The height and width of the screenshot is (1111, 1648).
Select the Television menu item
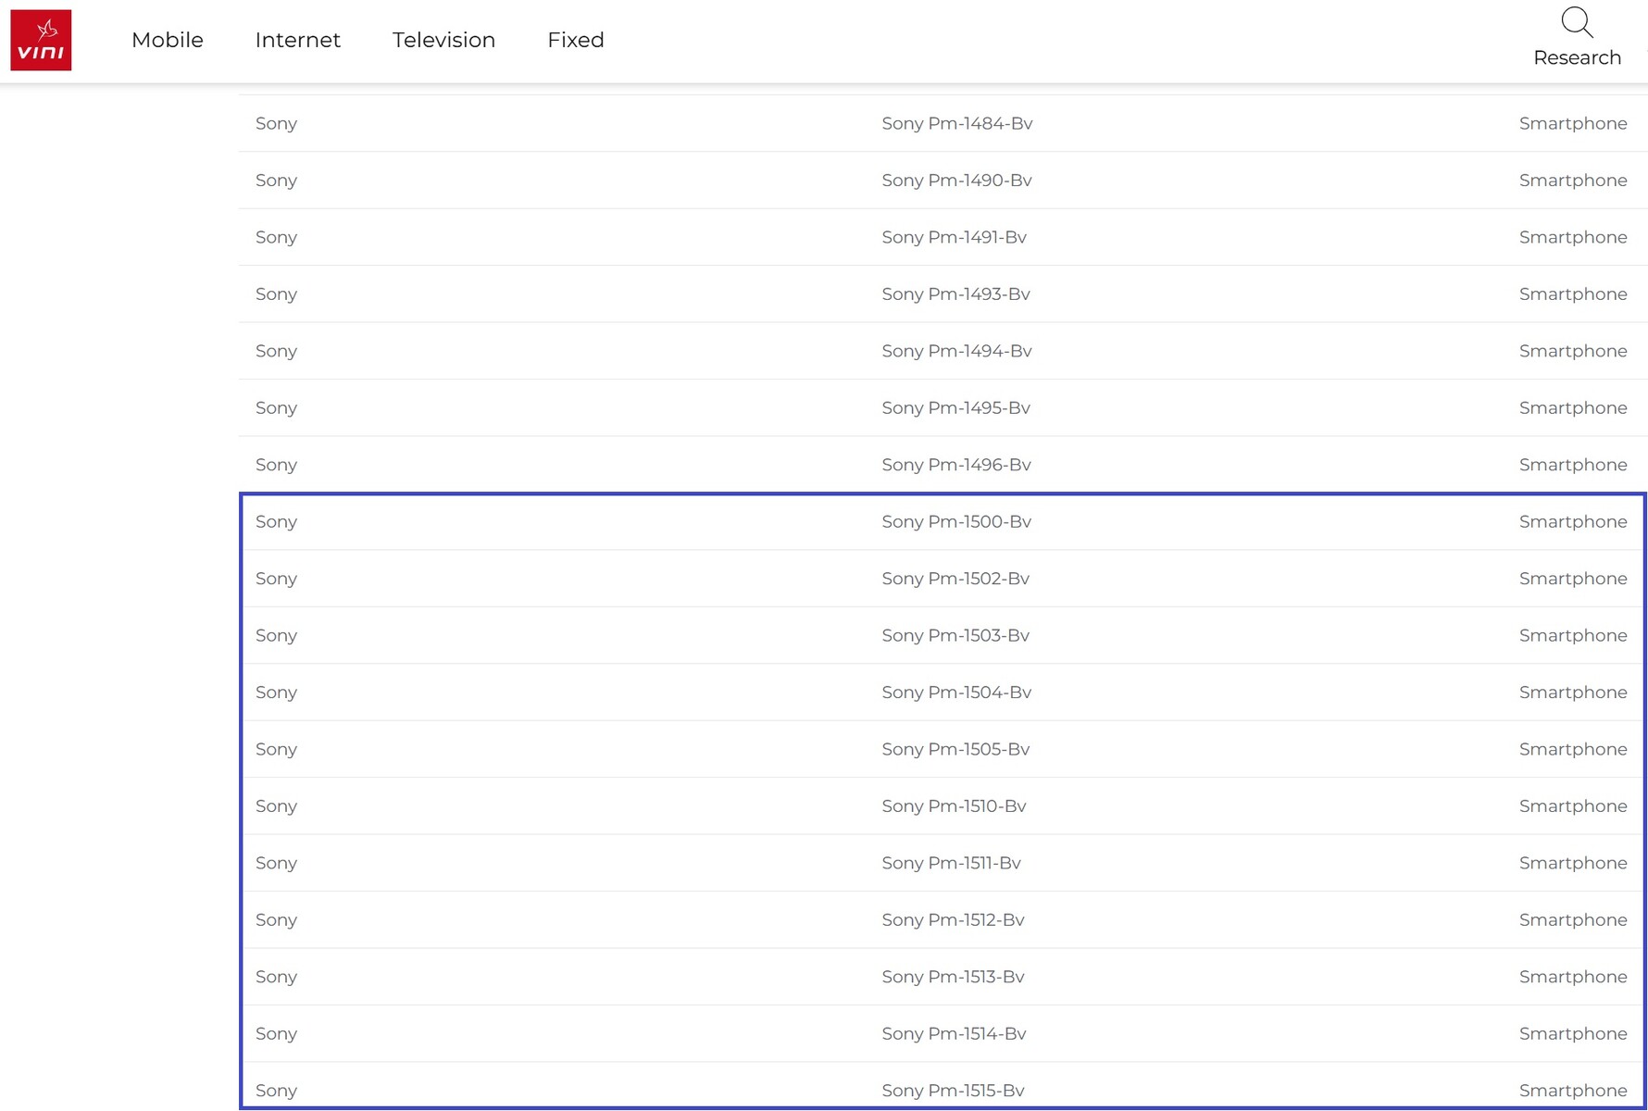point(443,40)
